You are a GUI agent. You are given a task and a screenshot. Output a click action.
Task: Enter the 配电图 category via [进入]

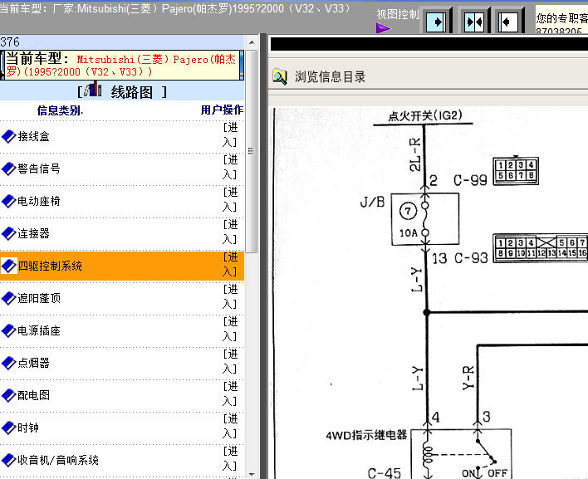pos(230,393)
